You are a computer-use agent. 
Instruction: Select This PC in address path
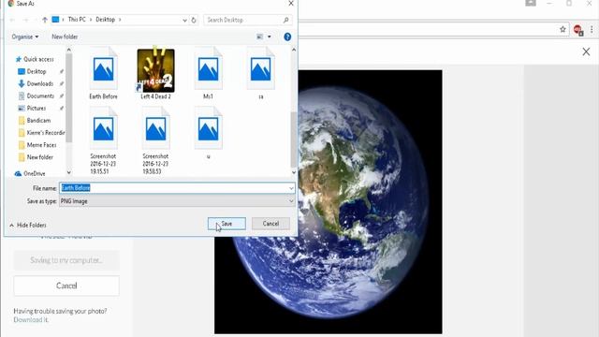77,20
